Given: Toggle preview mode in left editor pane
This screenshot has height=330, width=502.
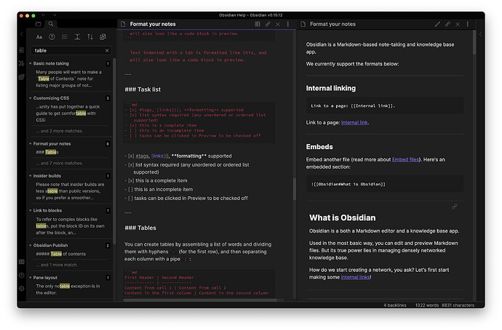Looking at the screenshot, I should pyautogui.click(x=258, y=24).
